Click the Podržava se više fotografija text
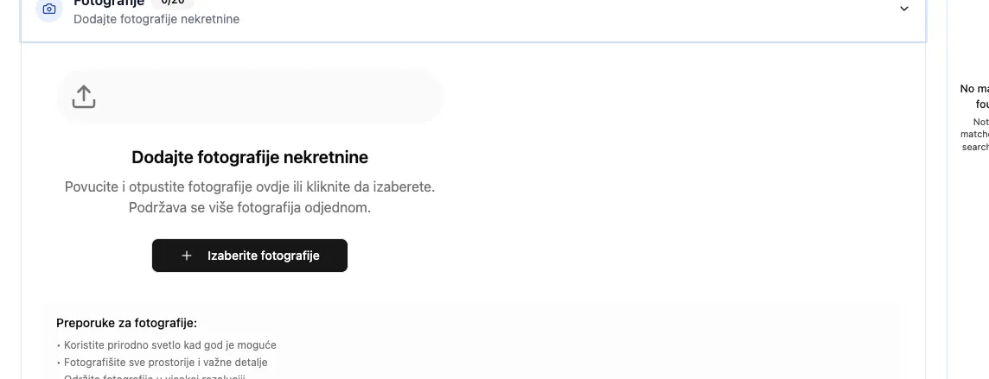 250,208
